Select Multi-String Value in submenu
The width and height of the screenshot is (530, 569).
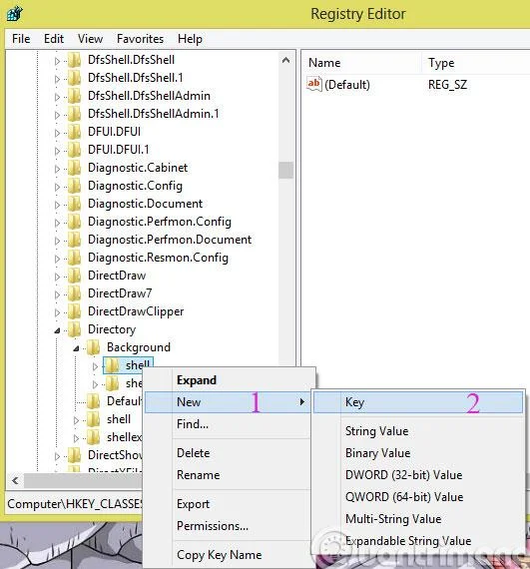click(418, 519)
